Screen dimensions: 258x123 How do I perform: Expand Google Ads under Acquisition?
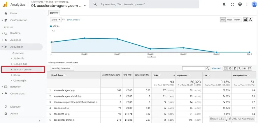(12, 64)
